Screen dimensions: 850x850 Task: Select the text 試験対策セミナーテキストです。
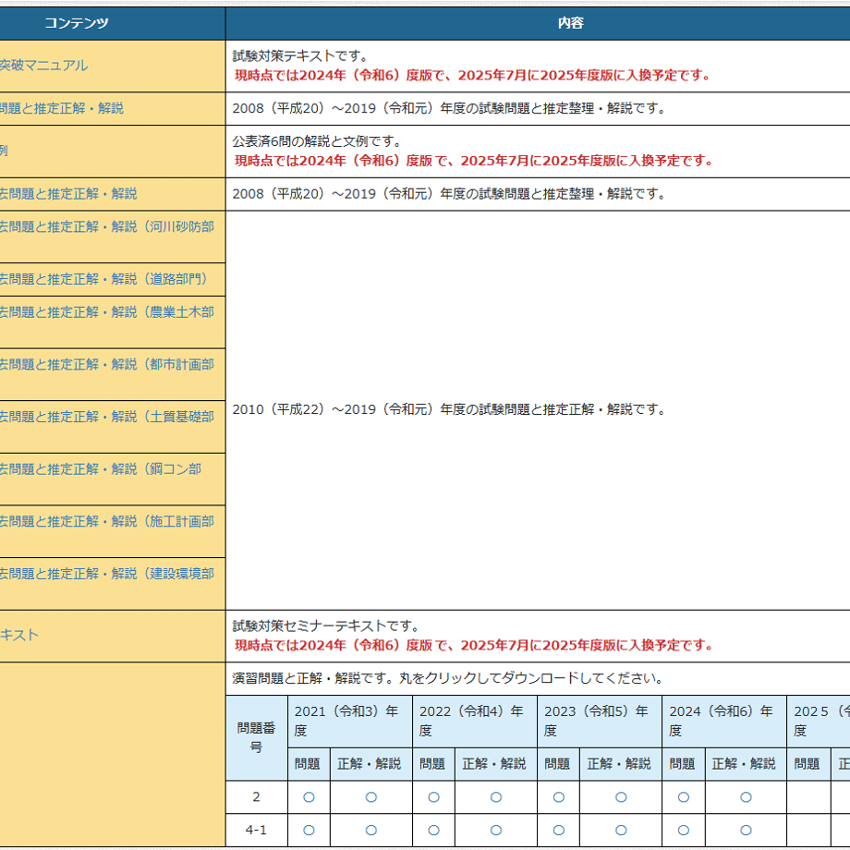(x=326, y=626)
